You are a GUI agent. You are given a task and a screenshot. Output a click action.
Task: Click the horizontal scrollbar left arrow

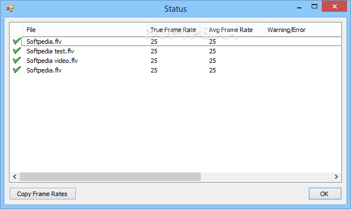(x=15, y=176)
